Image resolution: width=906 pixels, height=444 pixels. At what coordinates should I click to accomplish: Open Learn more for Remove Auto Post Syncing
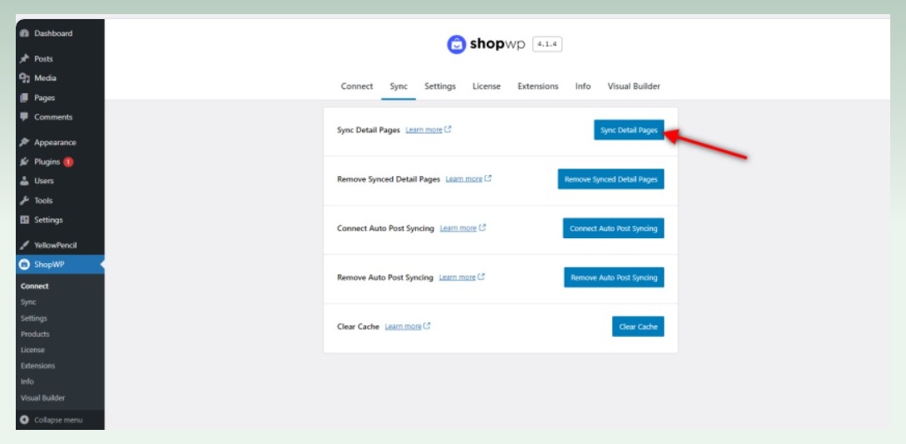(458, 277)
